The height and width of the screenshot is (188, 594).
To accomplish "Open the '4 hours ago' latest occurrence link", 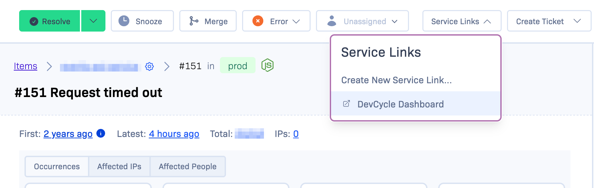I will pos(174,134).
